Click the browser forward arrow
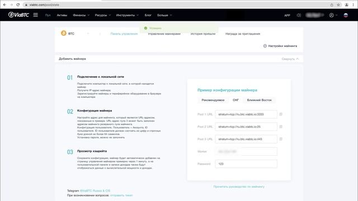Viewport: 358px width, 201px height. click(11, 4)
